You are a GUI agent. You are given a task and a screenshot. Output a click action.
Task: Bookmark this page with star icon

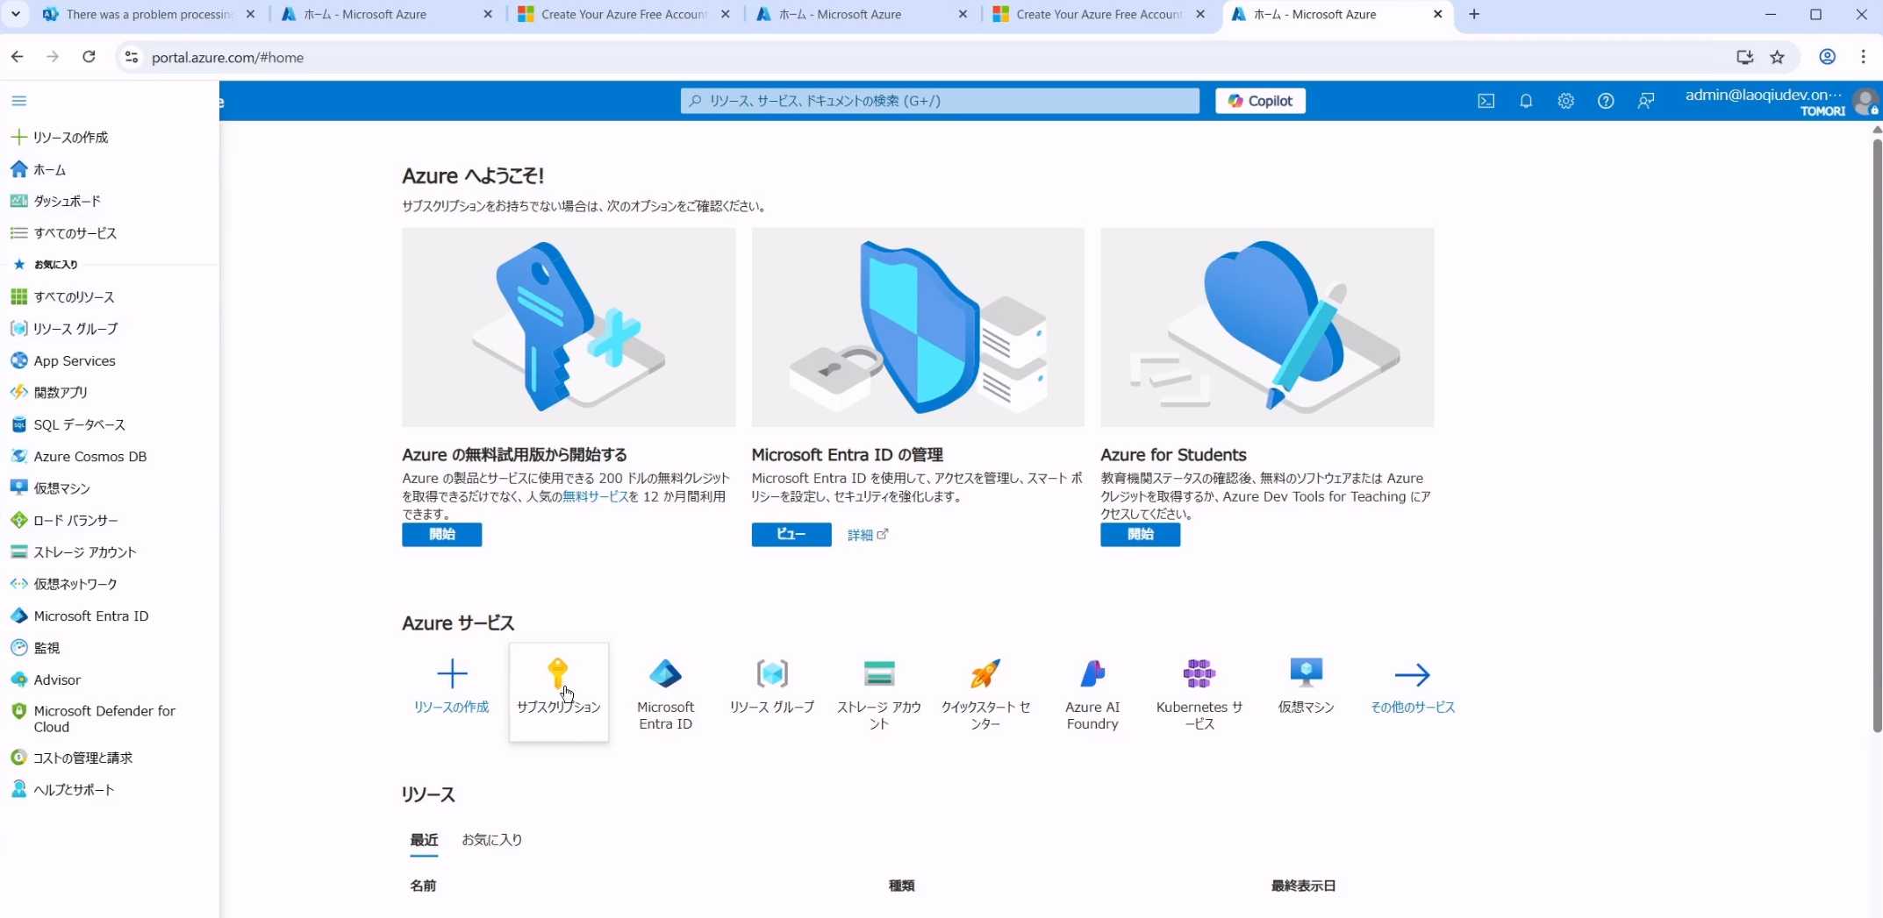[1777, 57]
